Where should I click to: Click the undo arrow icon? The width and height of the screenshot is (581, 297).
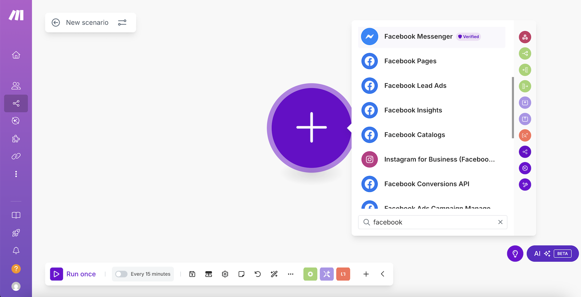(x=258, y=274)
